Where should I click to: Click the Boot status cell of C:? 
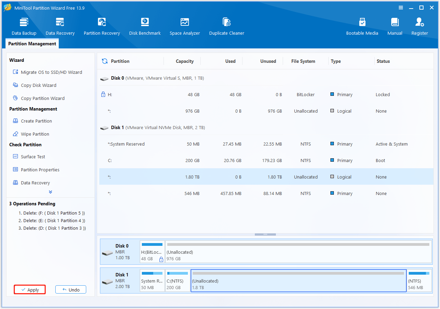coord(380,160)
